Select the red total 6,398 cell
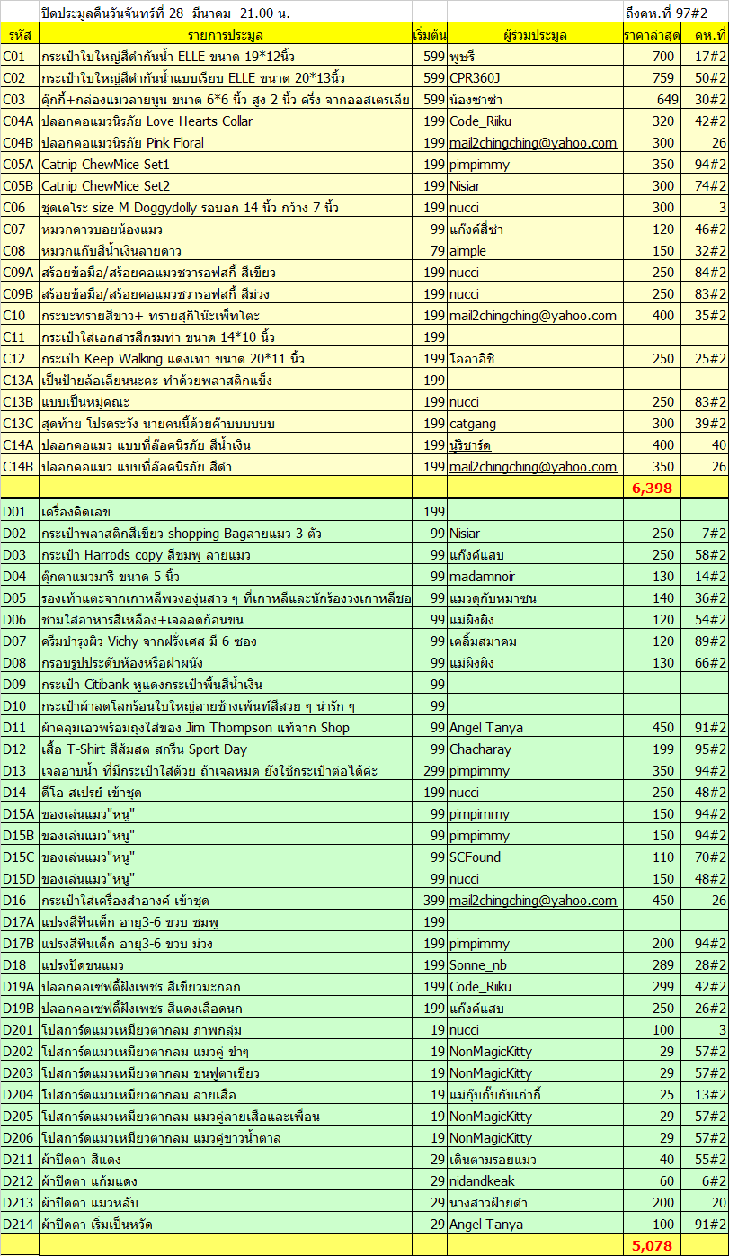Viewport: 729px width, 1256px height. (x=651, y=488)
